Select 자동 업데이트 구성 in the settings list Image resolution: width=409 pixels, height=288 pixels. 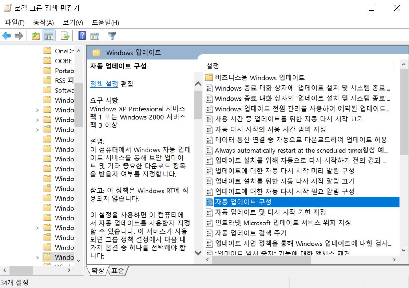[302, 202]
